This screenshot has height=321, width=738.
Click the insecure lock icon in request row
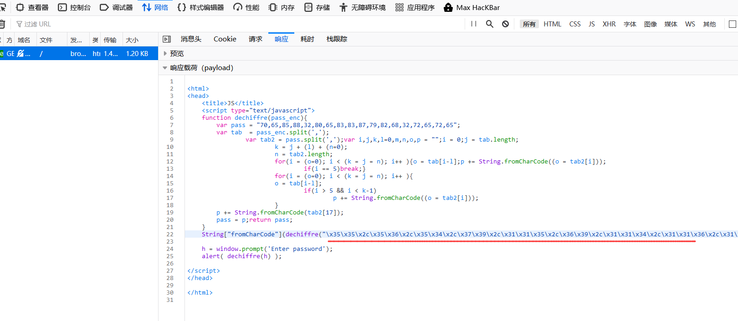[x=20, y=53]
